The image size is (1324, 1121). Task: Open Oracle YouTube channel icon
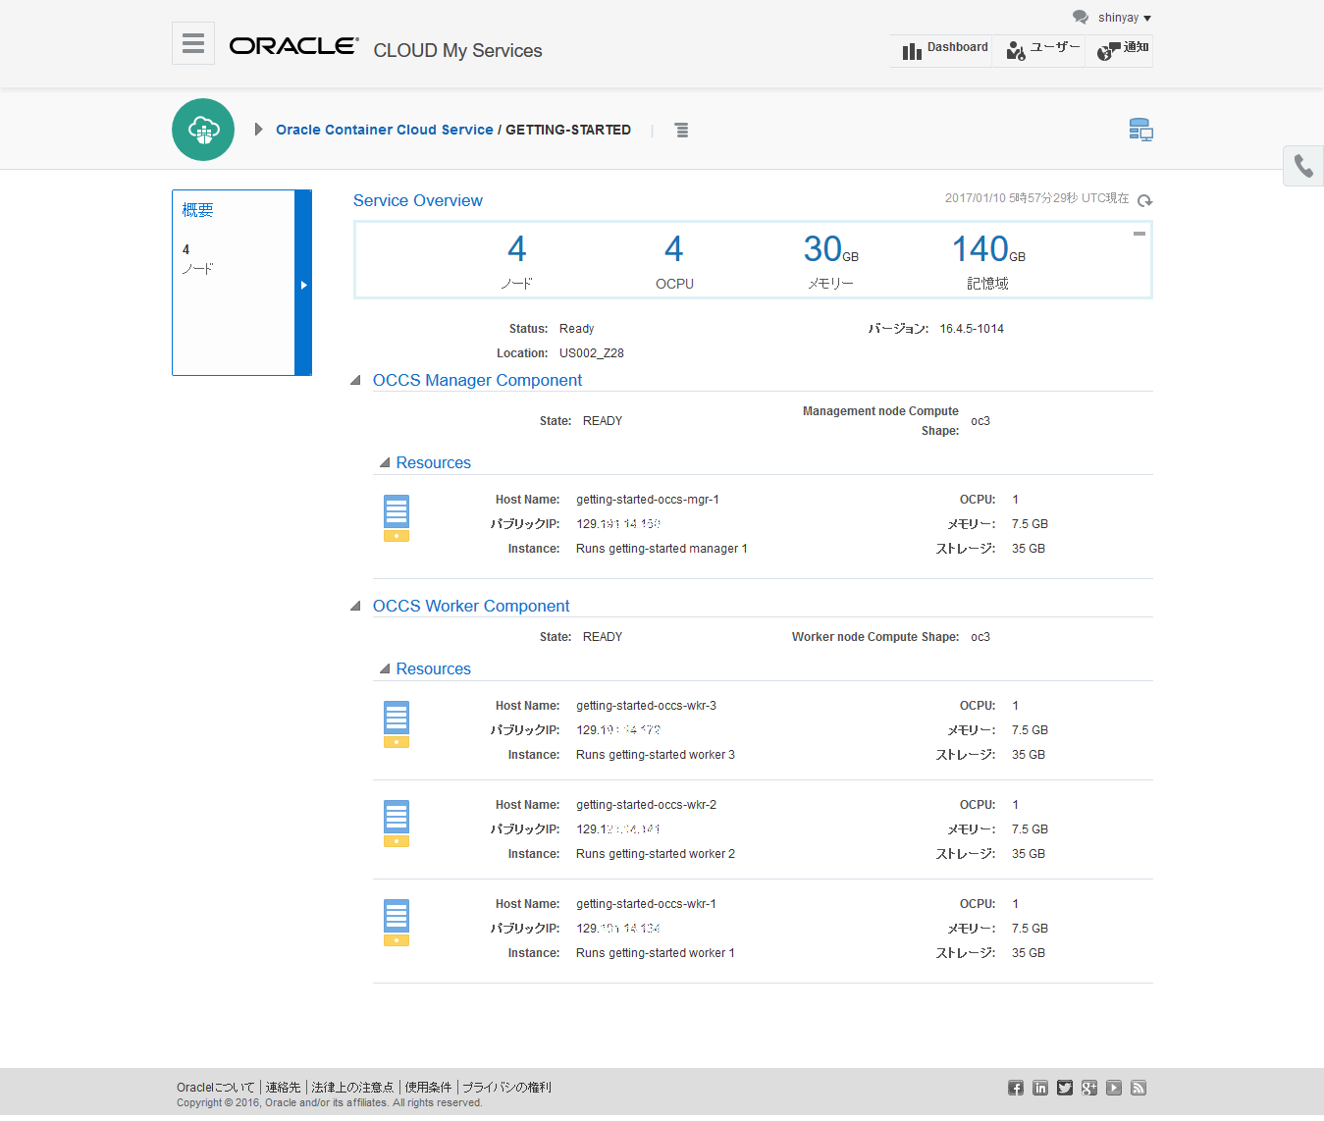1114,1088
